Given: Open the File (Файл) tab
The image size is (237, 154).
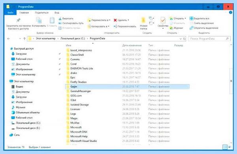Looking at the screenshot, I should pos(10,13).
